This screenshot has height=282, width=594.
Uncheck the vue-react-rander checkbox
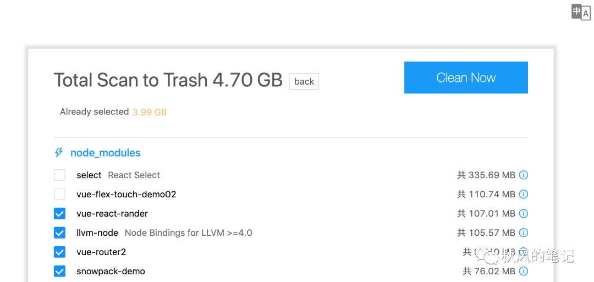pyautogui.click(x=59, y=213)
